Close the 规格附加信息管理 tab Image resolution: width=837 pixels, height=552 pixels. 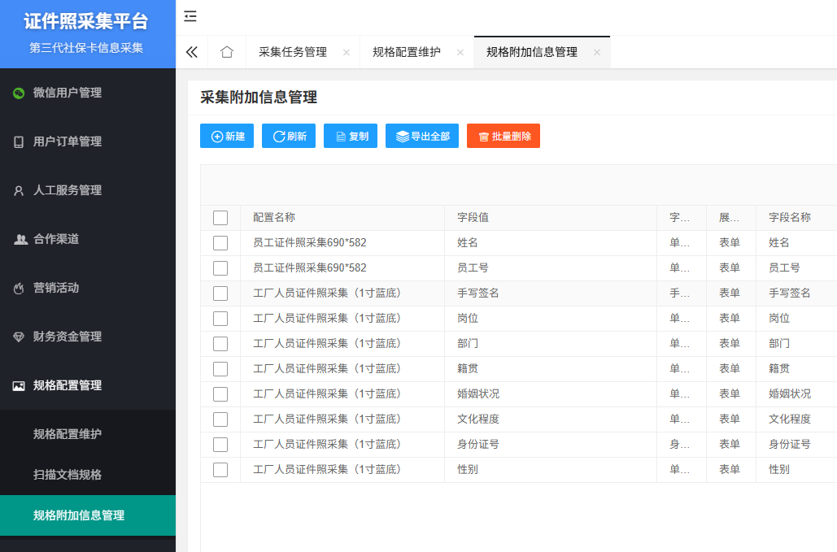click(597, 52)
